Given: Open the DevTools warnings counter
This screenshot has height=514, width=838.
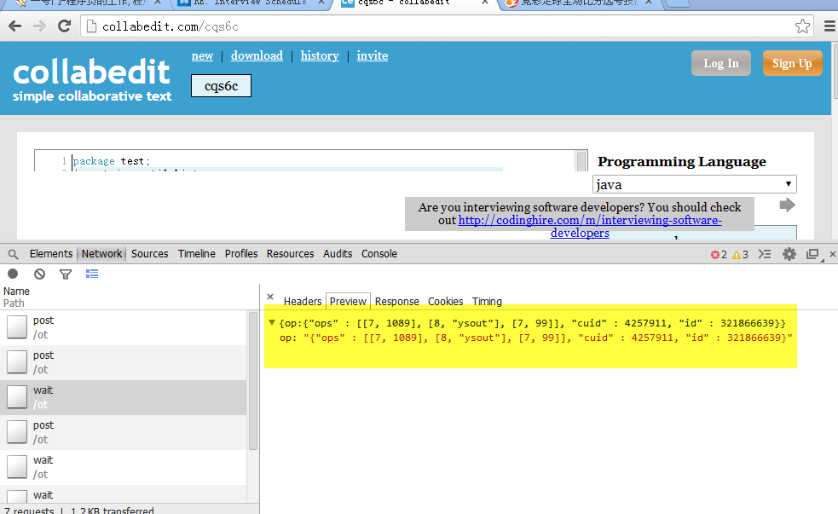Looking at the screenshot, I should tap(741, 254).
